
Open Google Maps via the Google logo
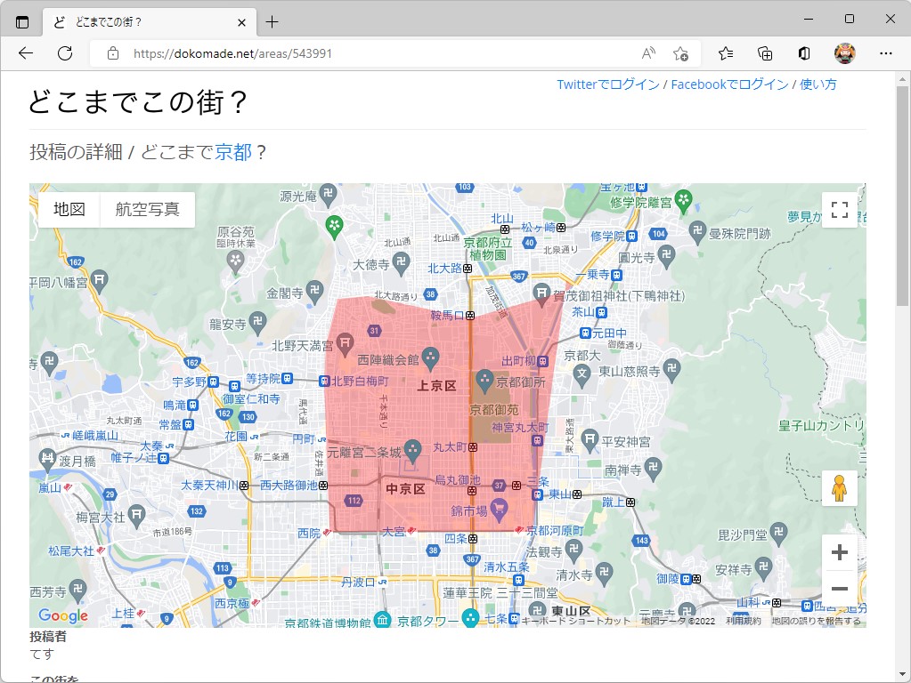[61, 615]
